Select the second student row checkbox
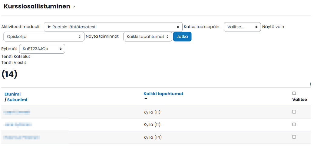 click(294, 124)
